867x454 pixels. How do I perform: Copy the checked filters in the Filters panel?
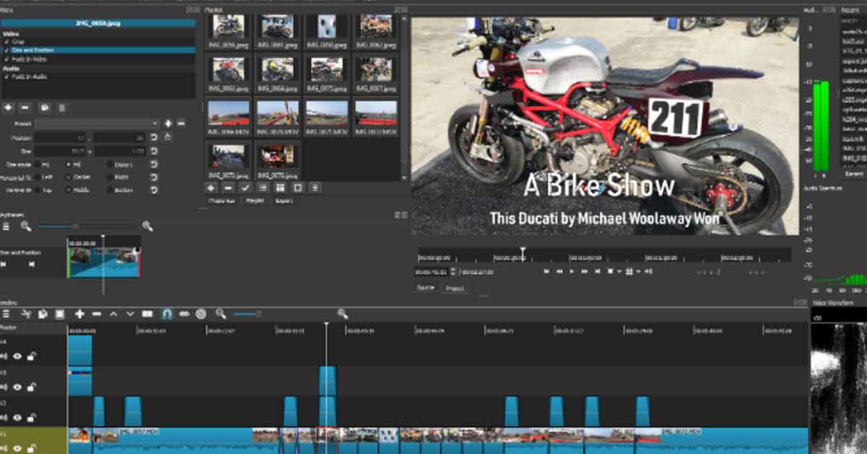(x=46, y=108)
